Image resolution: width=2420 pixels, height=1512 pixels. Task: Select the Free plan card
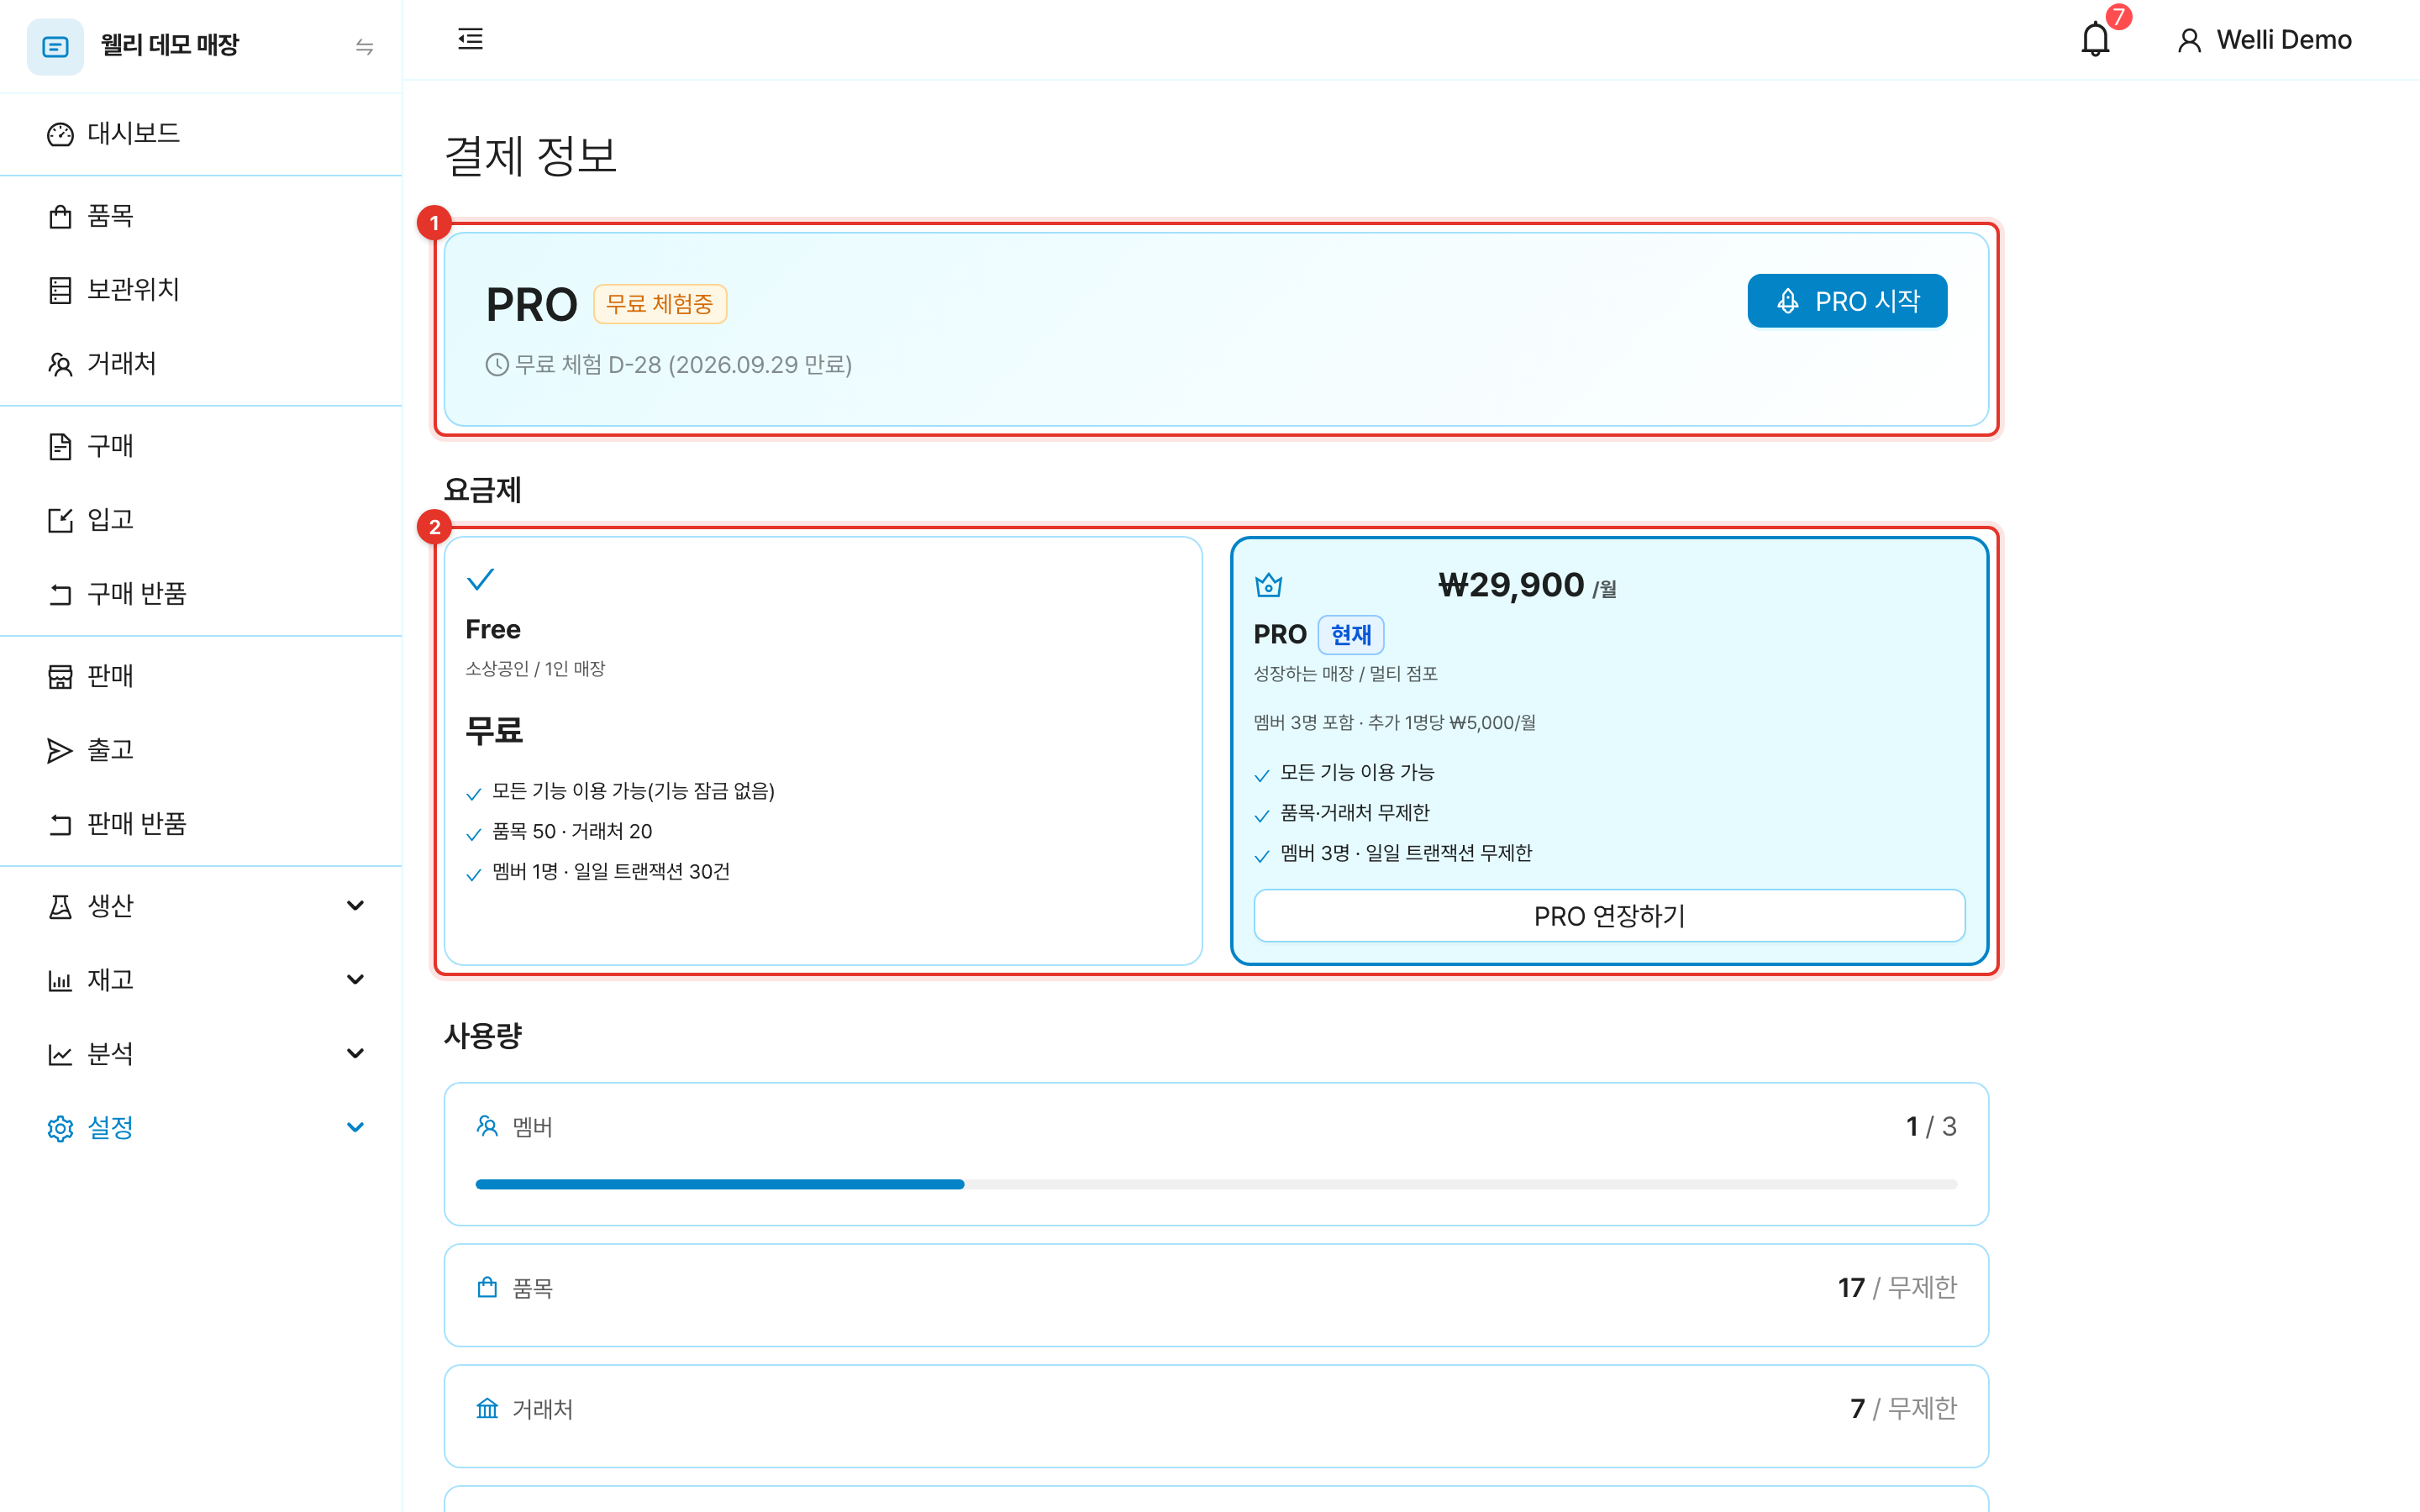pyautogui.click(x=823, y=751)
